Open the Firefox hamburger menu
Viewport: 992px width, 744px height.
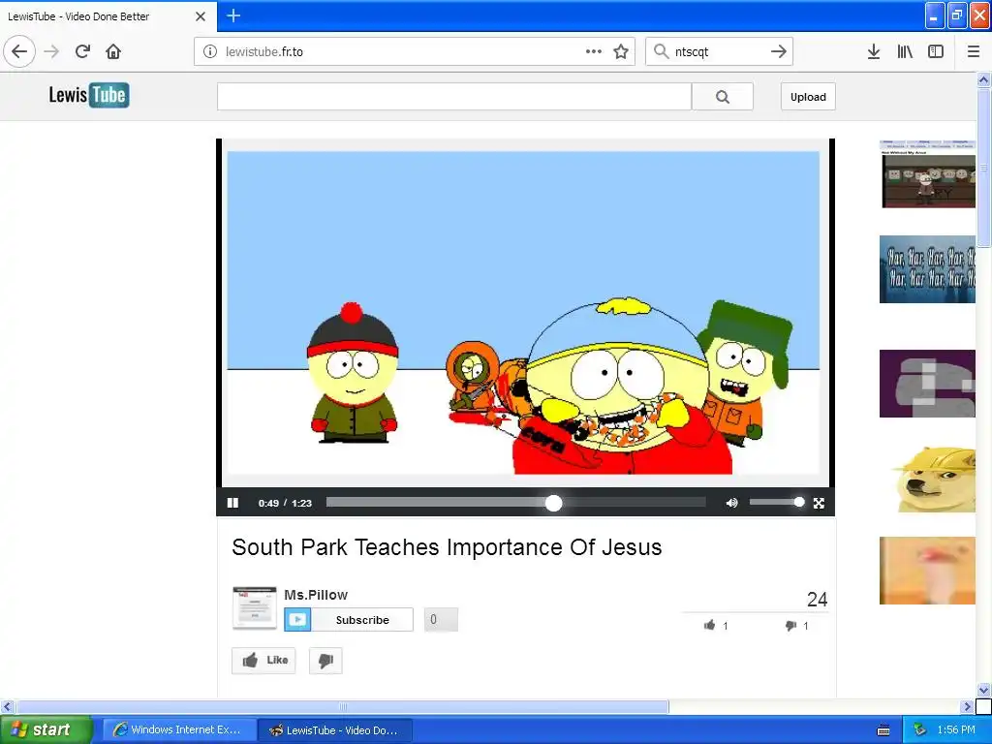point(974,51)
